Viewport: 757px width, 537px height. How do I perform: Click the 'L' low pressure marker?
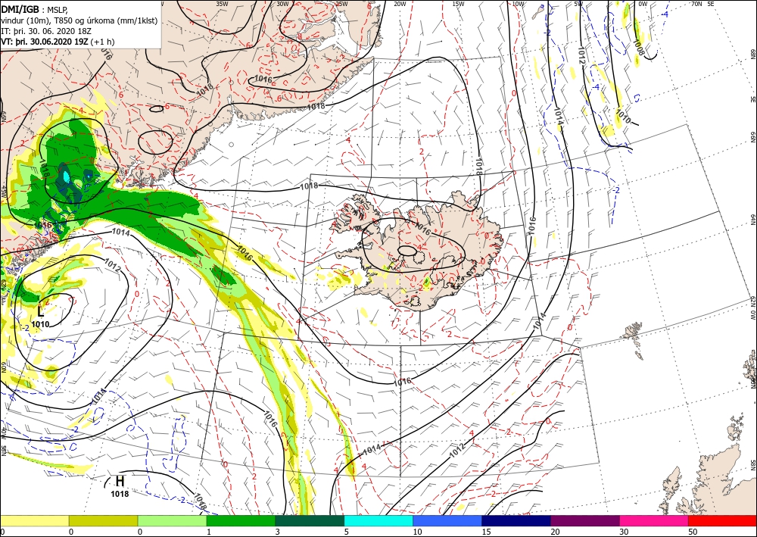coord(41,311)
